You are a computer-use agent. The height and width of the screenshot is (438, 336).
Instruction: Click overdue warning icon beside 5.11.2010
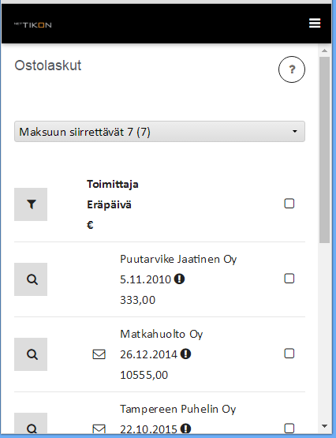(x=179, y=279)
